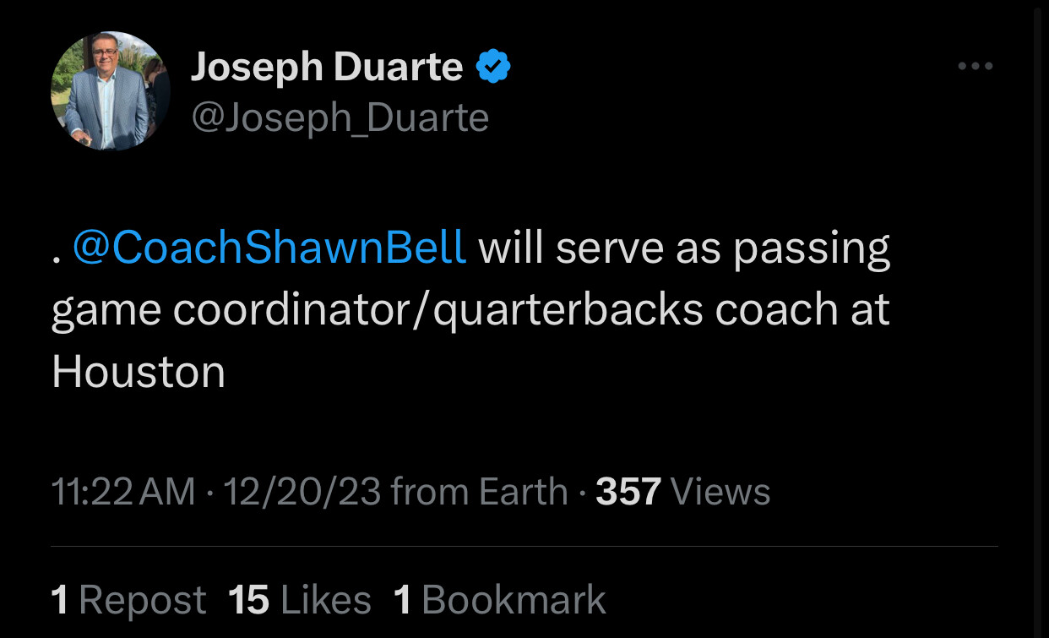
Task: Open the 357 Views analytics
Action: [x=683, y=492]
